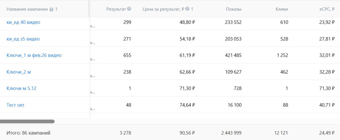The image size is (340, 140).
Task: Sort table by Цена за результат column
Action: coord(163,9)
